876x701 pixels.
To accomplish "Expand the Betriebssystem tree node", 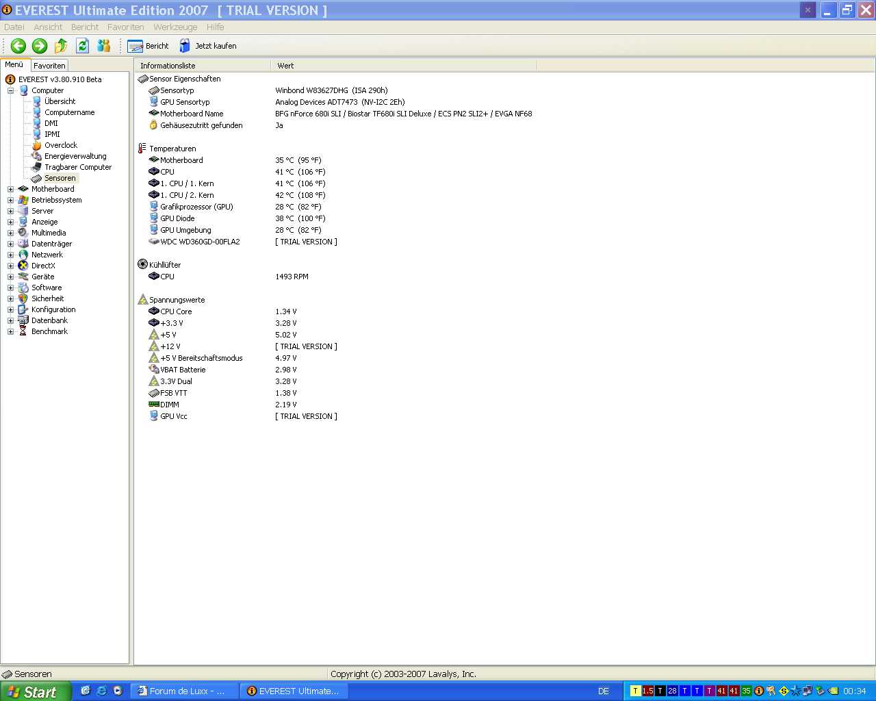I will click(10, 200).
